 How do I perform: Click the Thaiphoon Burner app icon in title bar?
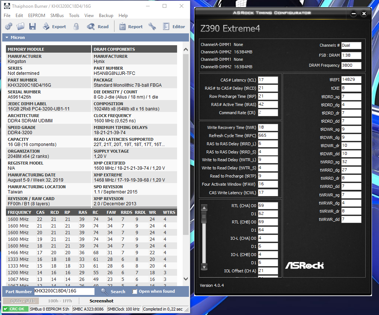(7, 6)
